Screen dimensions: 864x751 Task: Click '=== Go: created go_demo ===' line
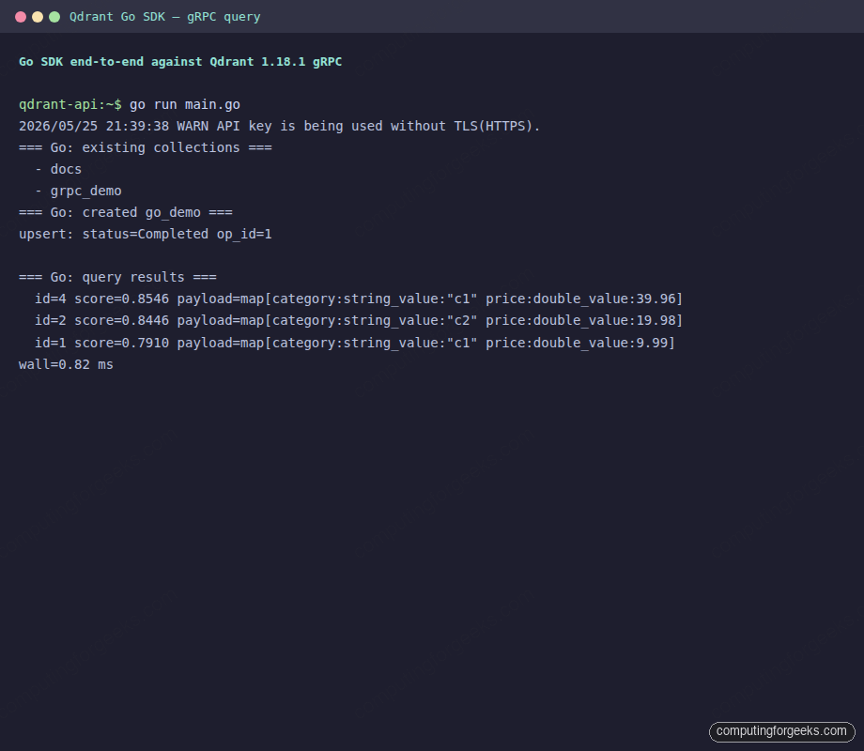coord(126,212)
